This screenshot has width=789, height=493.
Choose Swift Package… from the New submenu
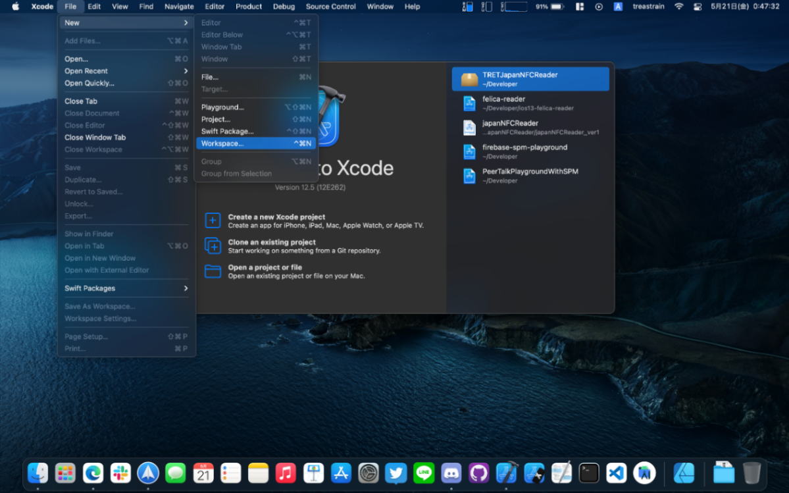[227, 132]
